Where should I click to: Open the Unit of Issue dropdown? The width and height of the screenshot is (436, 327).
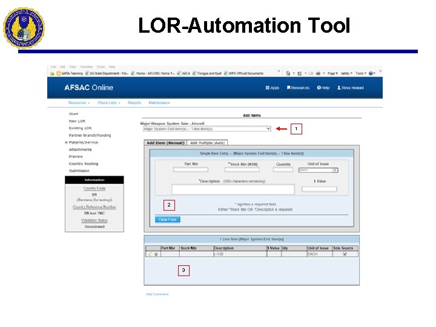318,170
